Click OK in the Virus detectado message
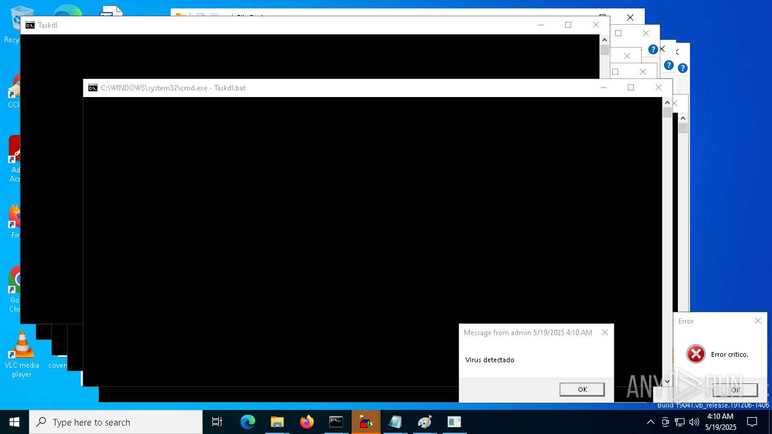The width and height of the screenshot is (772, 434). pyautogui.click(x=582, y=389)
